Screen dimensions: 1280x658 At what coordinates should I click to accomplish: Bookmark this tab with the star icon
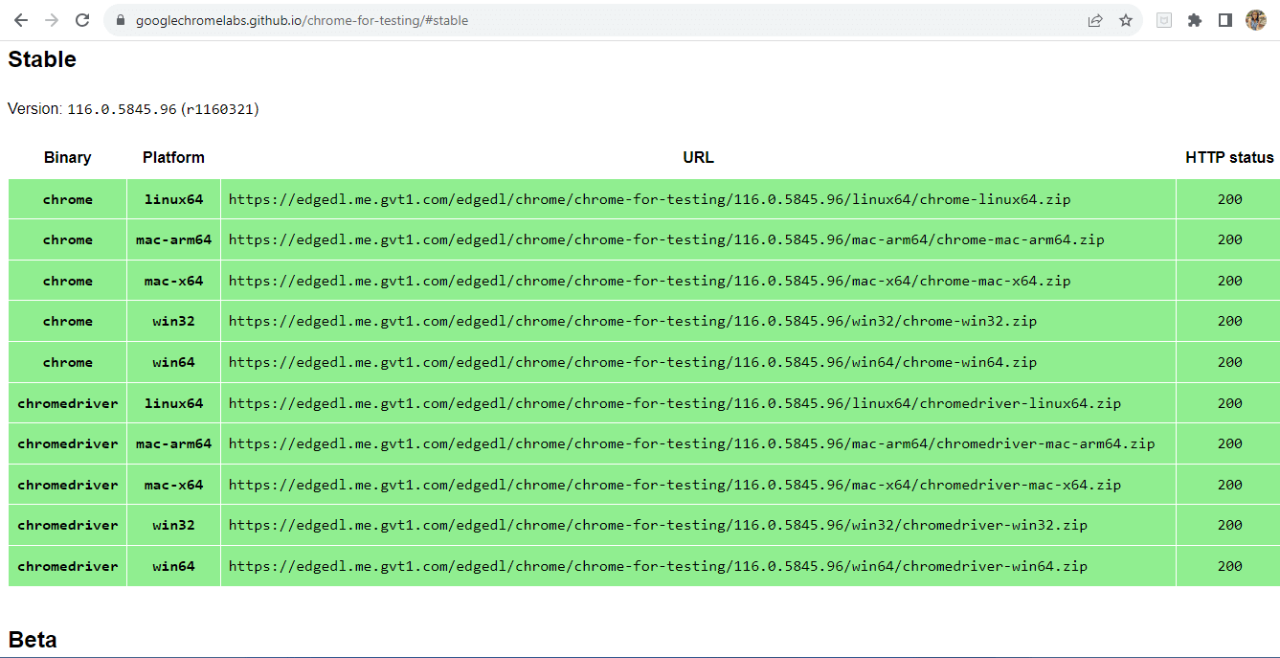(1126, 20)
